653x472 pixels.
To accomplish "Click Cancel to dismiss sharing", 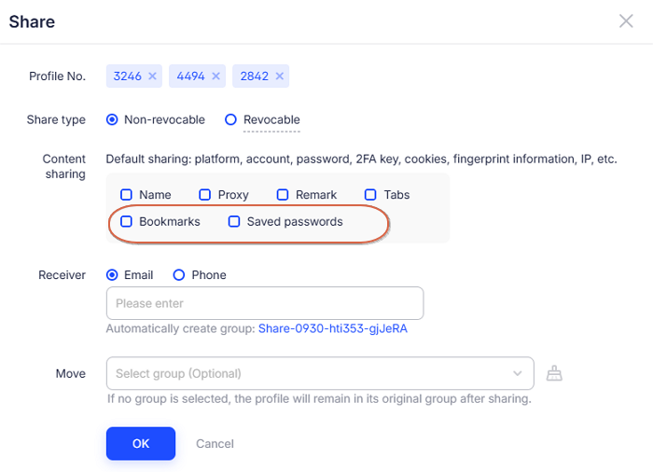I will [x=215, y=444].
